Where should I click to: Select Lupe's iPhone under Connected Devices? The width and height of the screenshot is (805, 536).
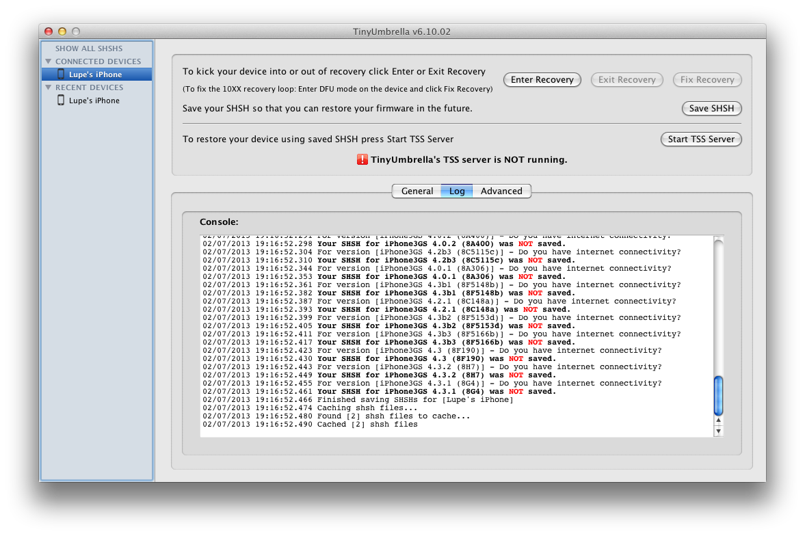(x=97, y=75)
